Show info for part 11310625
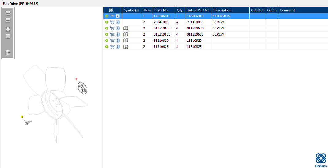328x168 pixels. (118, 46)
